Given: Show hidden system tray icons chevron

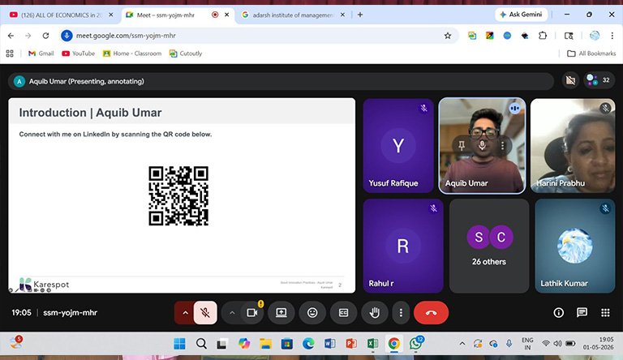Looking at the screenshot, I should 462,344.
